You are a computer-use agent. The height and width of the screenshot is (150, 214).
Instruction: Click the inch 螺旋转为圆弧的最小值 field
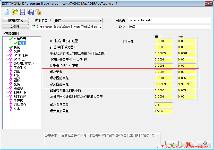click(163, 90)
